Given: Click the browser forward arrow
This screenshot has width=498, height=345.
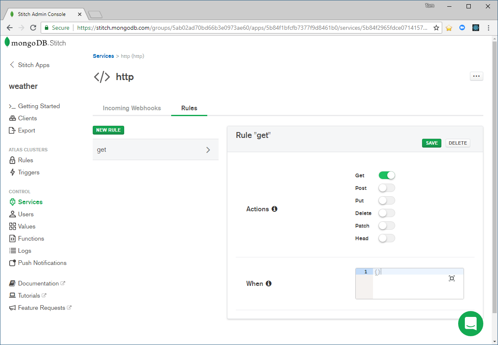Looking at the screenshot, I should coord(21,28).
